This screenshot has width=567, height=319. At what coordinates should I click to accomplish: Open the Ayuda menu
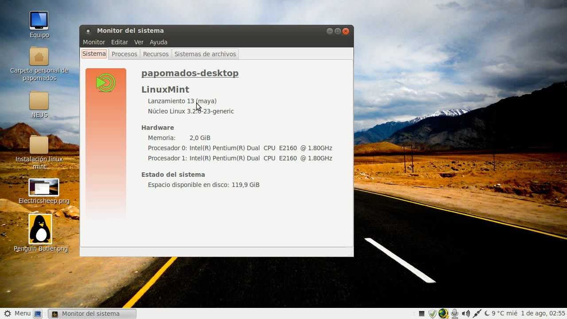point(159,42)
